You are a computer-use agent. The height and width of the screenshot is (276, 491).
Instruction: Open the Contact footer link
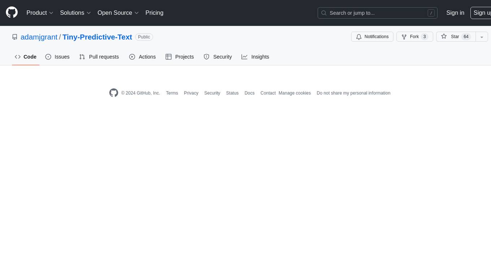pos(268,93)
